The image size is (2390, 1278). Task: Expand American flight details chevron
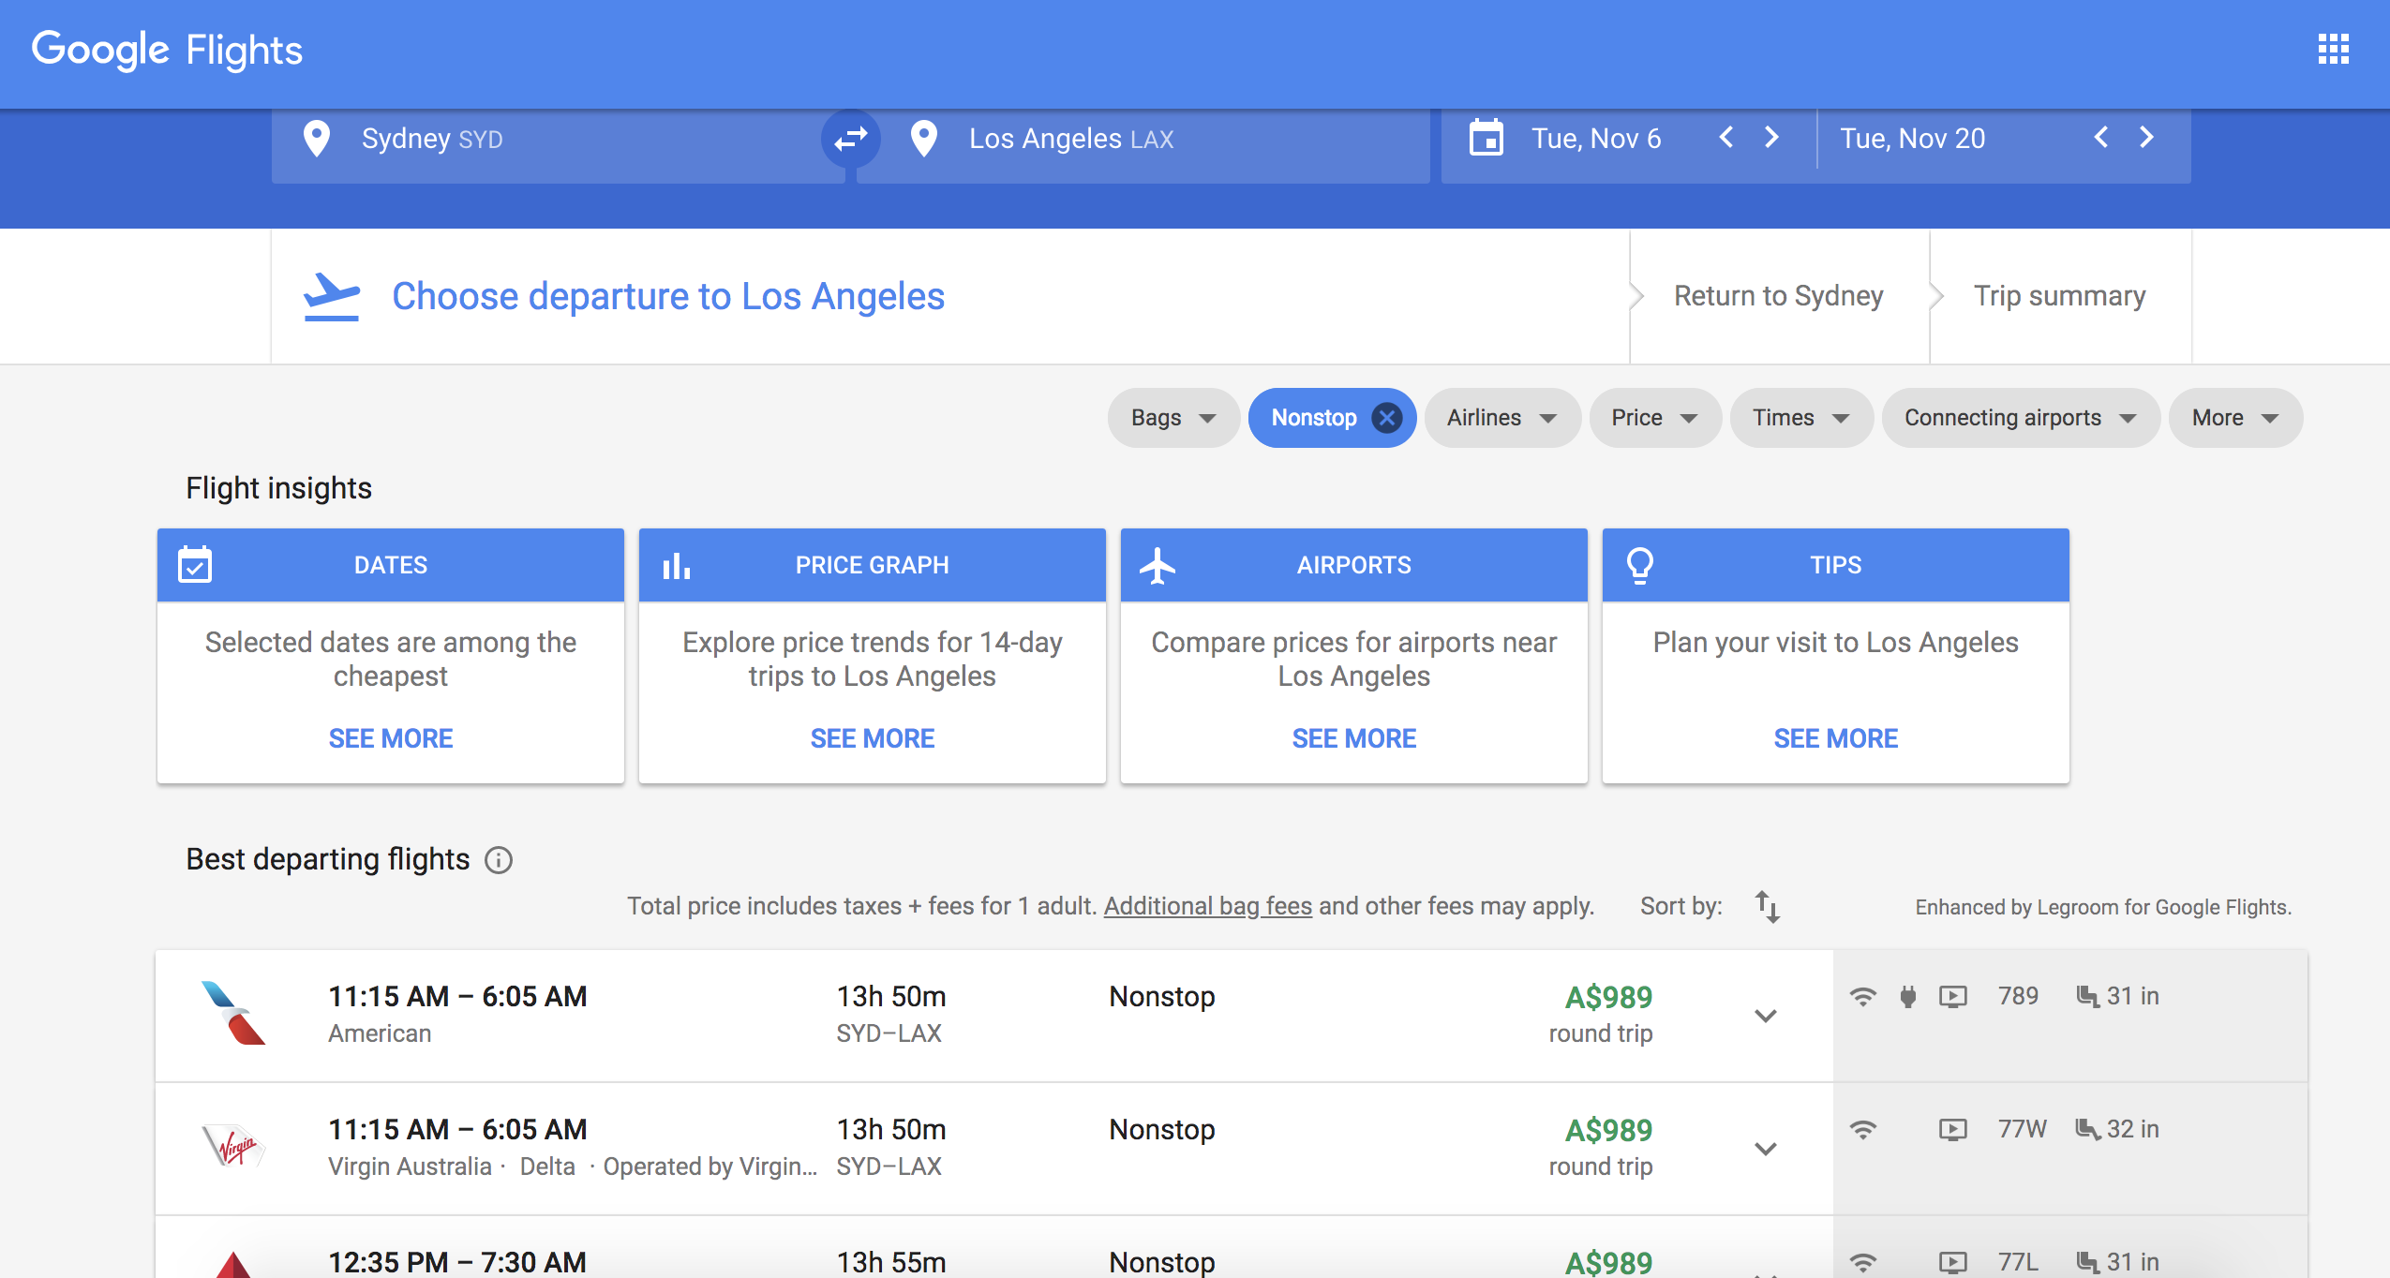click(1766, 1016)
